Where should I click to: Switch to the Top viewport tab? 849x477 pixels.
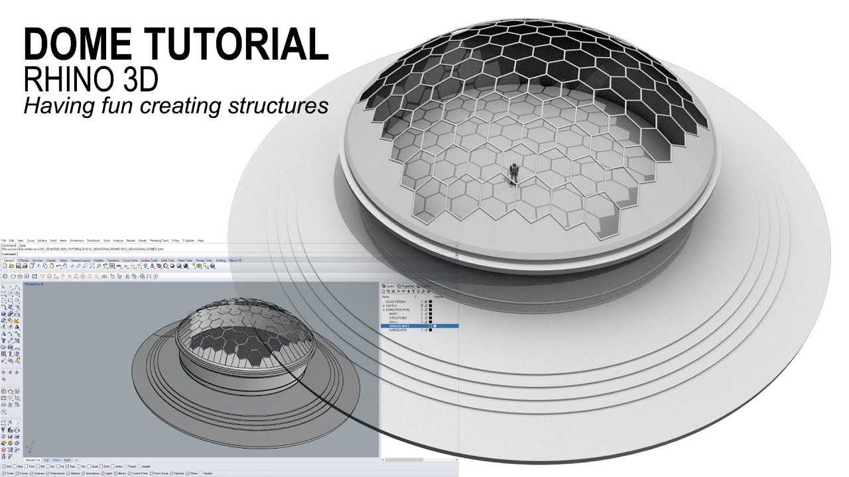(46, 460)
